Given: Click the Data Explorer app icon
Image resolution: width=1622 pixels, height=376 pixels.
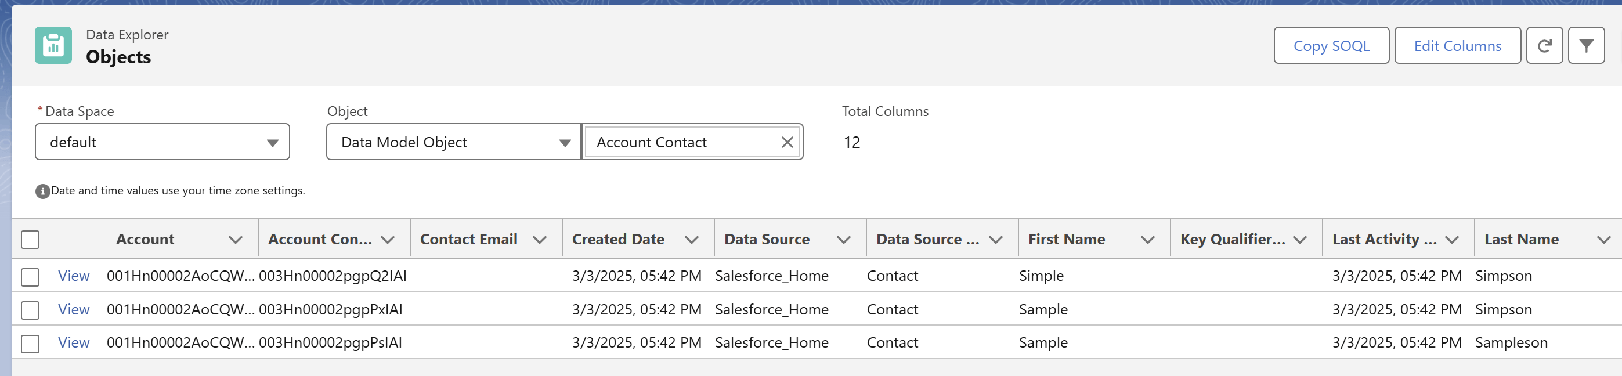Looking at the screenshot, I should click(x=53, y=45).
